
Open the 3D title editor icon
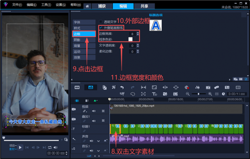point(154,94)
